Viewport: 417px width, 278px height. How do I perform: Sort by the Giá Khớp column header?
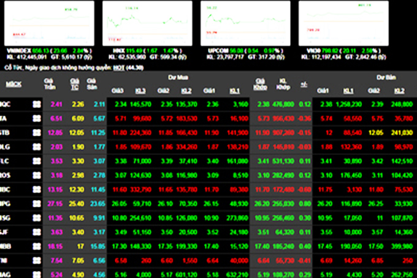click(260, 83)
